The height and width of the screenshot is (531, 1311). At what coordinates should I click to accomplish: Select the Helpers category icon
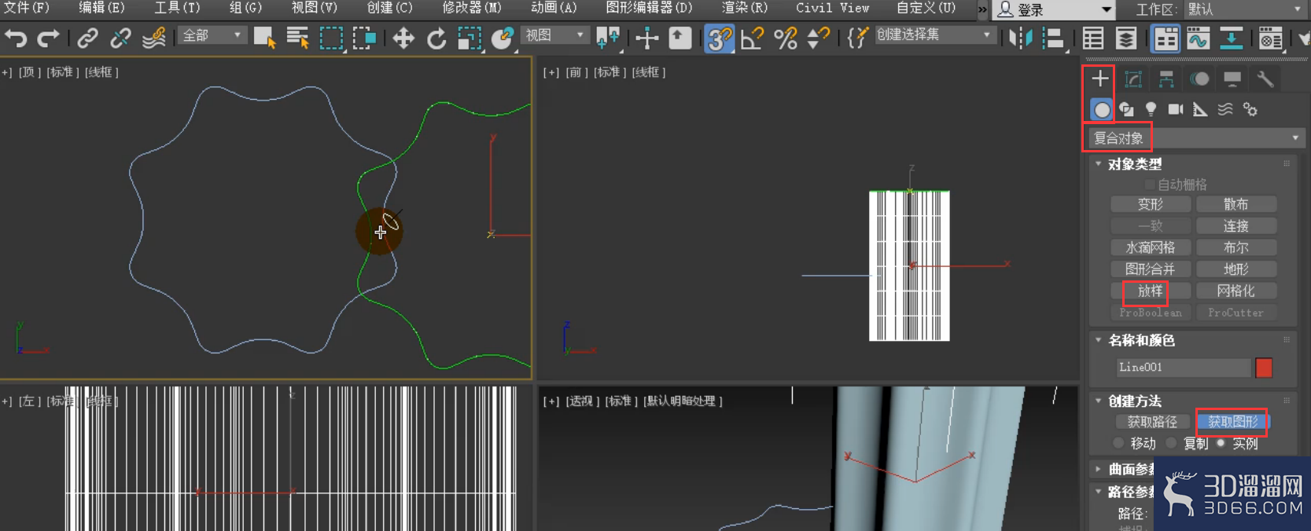coord(1200,109)
